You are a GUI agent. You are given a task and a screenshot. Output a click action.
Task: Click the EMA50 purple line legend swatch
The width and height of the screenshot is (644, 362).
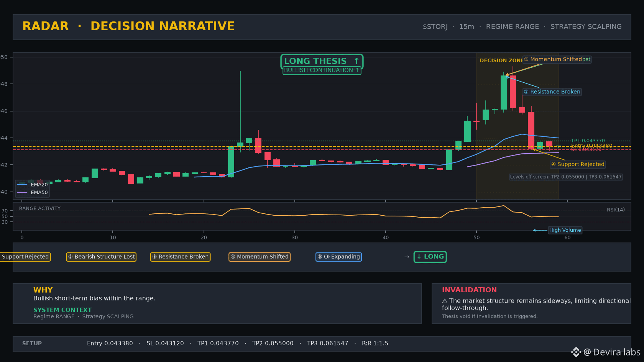pos(22,192)
